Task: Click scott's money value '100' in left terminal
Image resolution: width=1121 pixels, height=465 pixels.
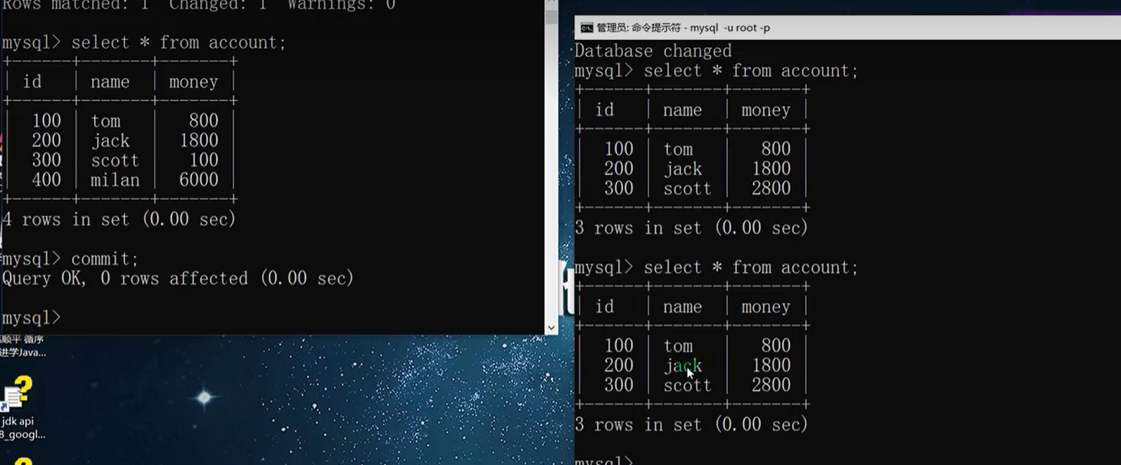Action: 204,160
